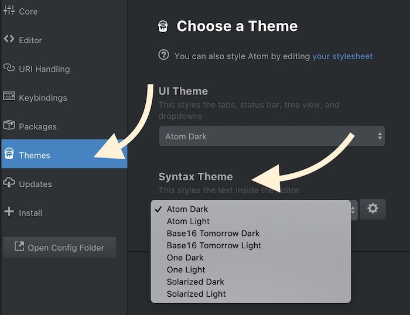Select One Dark syntax theme
The height and width of the screenshot is (315, 410).
pos(185,258)
